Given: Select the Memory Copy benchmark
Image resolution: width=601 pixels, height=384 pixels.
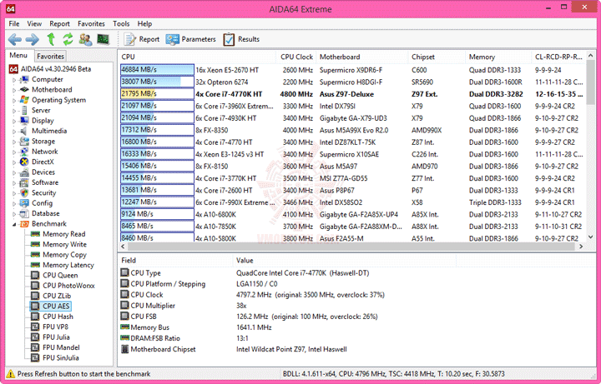Looking at the screenshot, I should click(64, 255).
